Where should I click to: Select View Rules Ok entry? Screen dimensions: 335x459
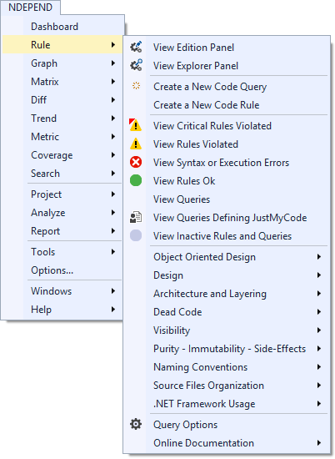(184, 181)
